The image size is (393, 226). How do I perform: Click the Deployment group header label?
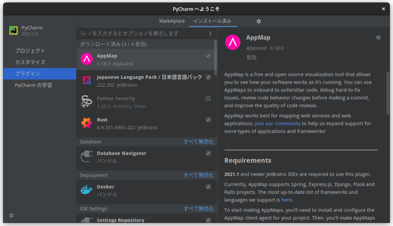point(94,175)
